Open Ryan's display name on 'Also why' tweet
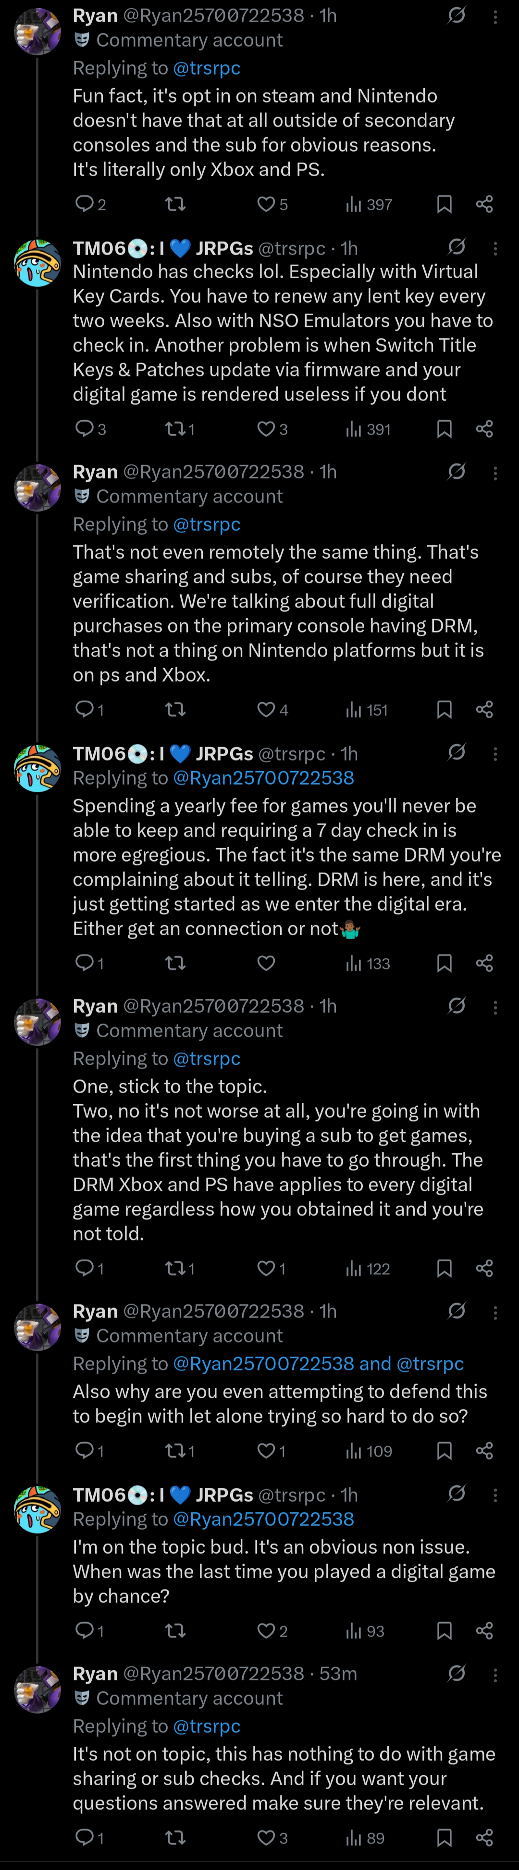The height and width of the screenshot is (1870, 519). [x=95, y=1311]
